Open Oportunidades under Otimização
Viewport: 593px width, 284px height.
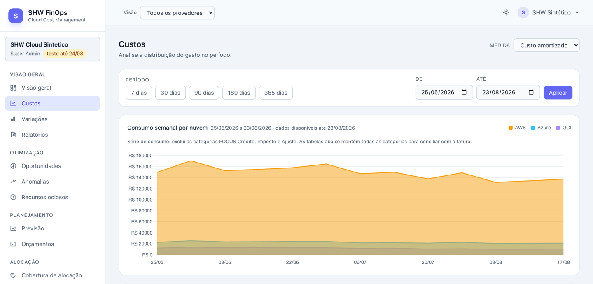(x=52, y=166)
